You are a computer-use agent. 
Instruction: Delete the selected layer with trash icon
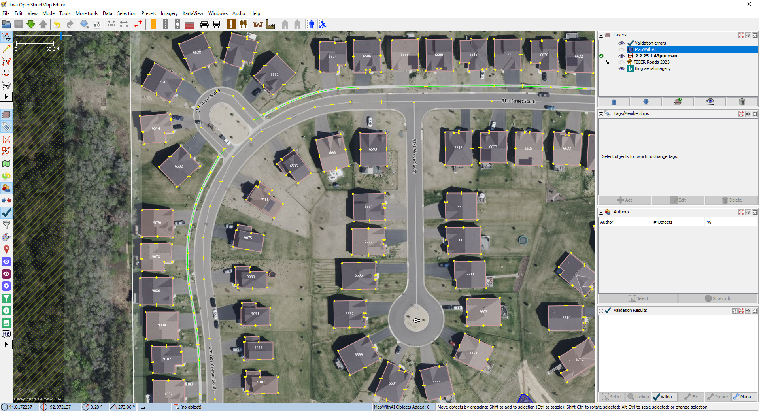click(742, 102)
